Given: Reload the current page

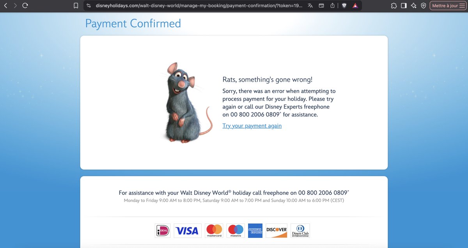Looking at the screenshot, I should pos(25,6).
